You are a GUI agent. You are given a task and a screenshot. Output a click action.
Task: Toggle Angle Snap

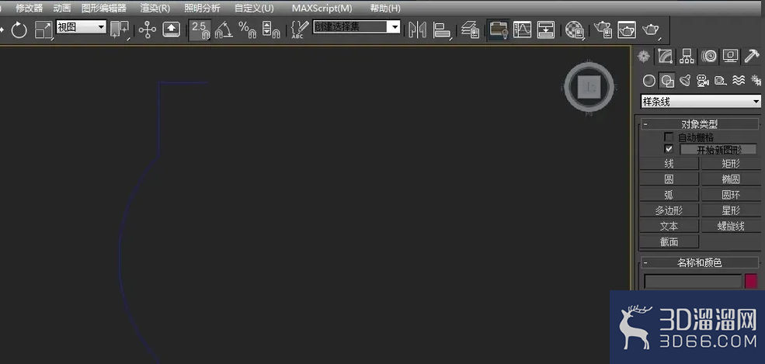(224, 29)
